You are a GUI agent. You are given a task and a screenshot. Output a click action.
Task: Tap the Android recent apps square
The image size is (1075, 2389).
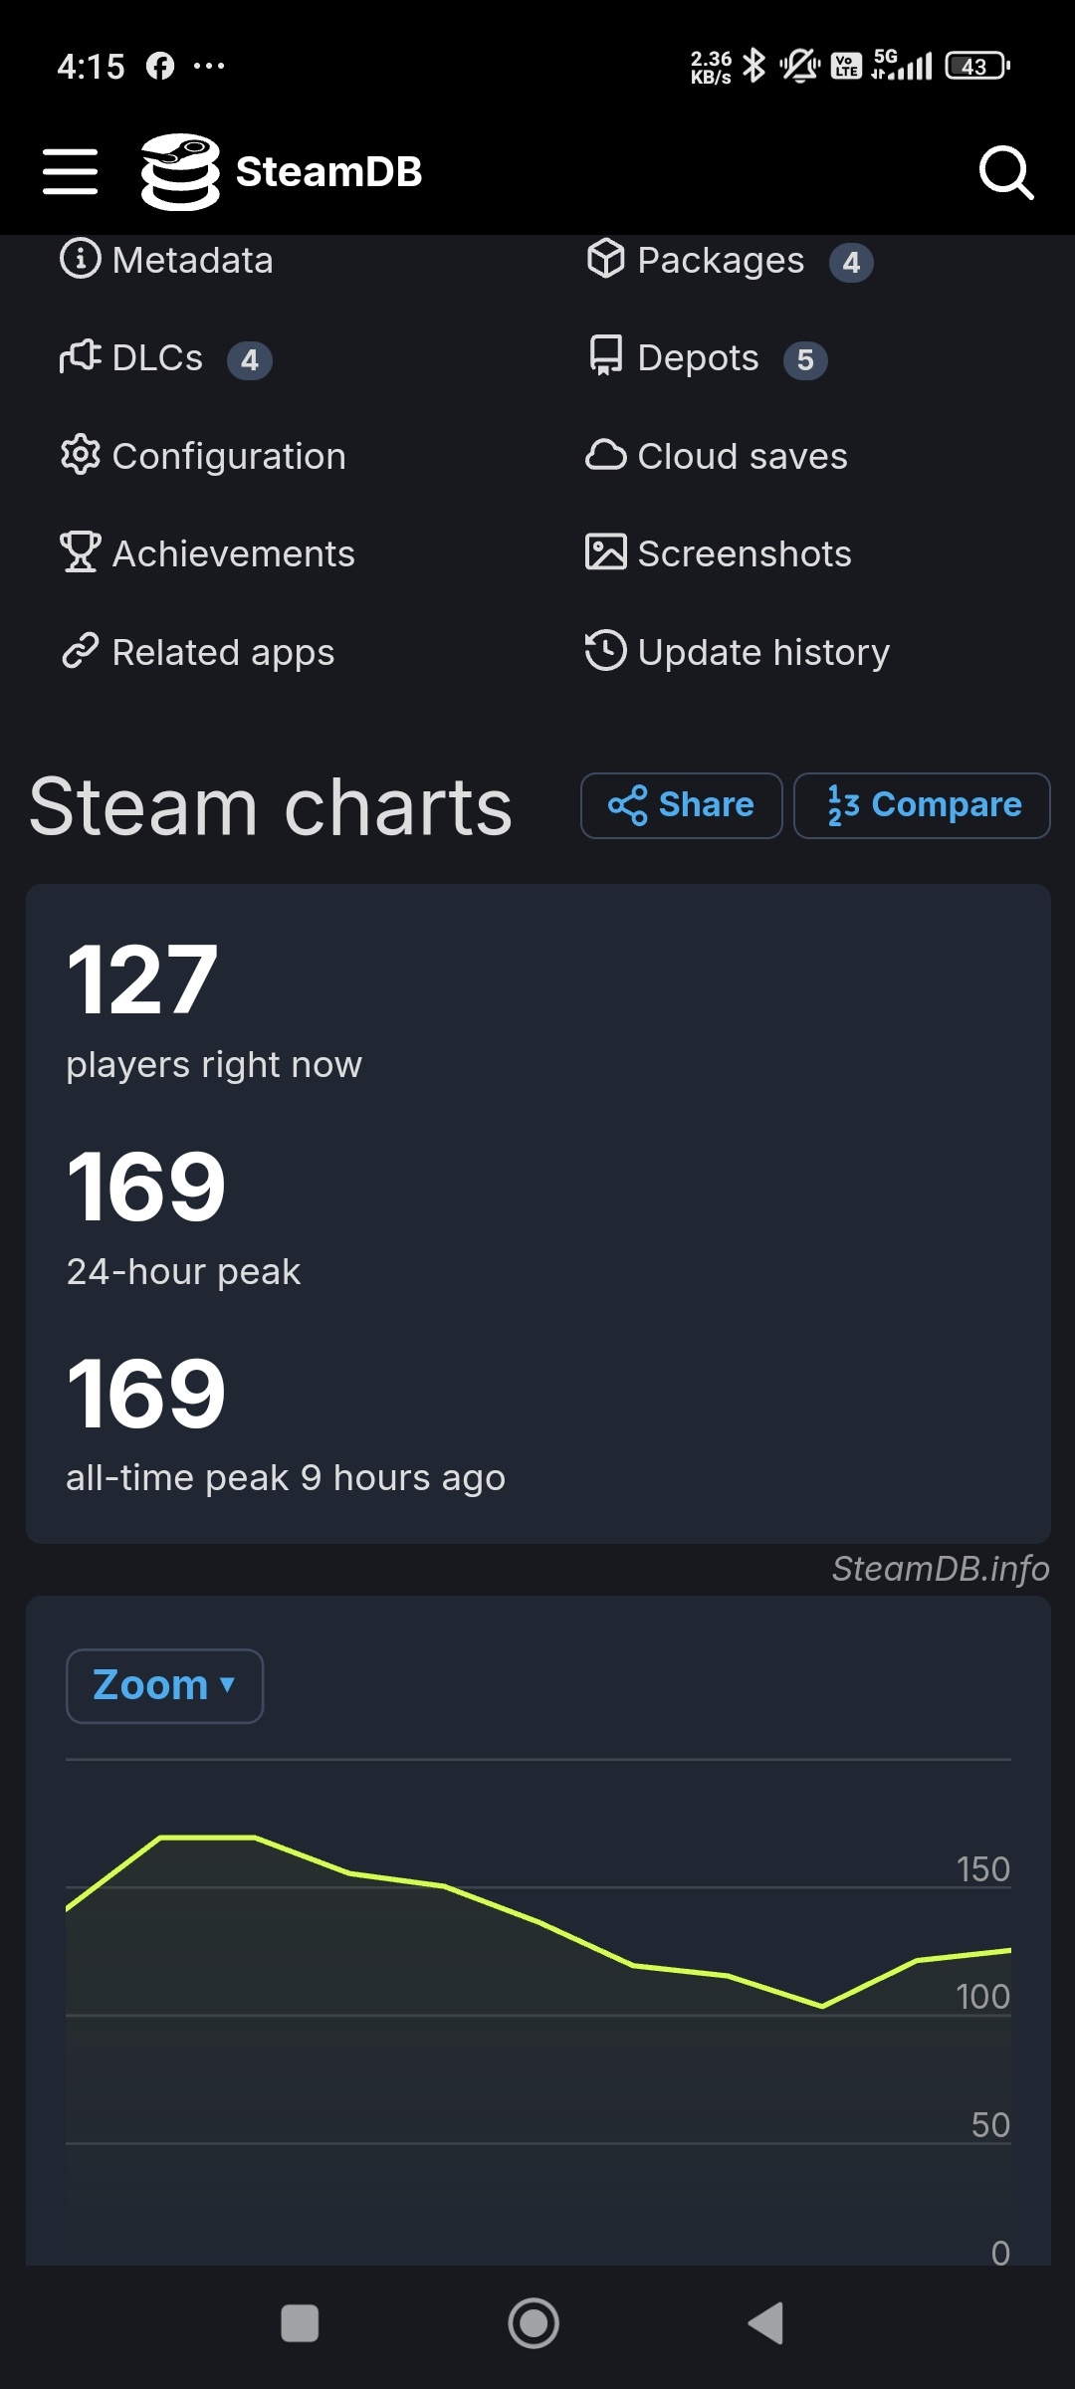(x=300, y=2323)
